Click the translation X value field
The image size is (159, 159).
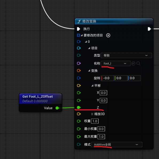[x=103, y=93]
